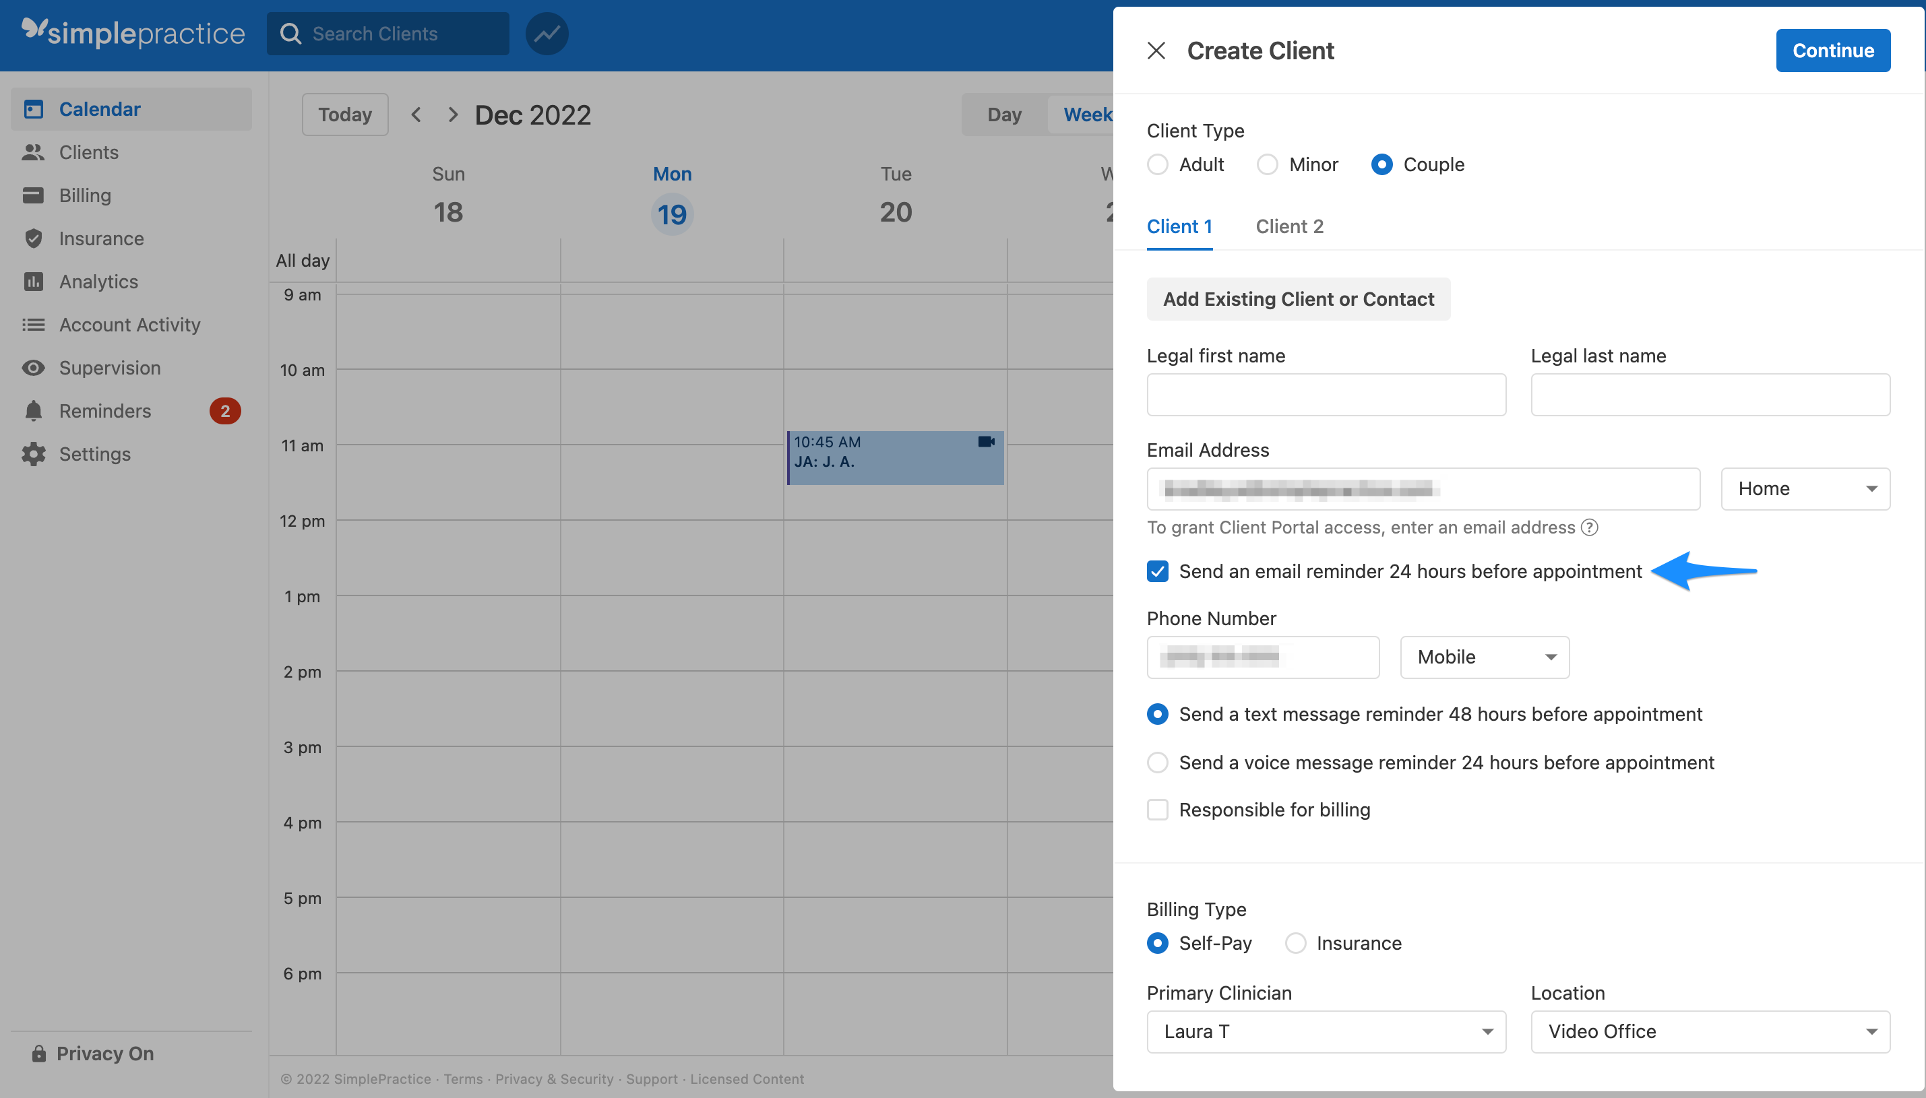Image resolution: width=1926 pixels, height=1098 pixels.
Task: Open the Home email type dropdown
Action: 1805,488
